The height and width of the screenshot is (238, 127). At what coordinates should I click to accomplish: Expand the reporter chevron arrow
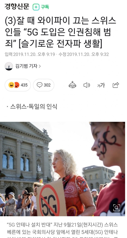coord(40,66)
